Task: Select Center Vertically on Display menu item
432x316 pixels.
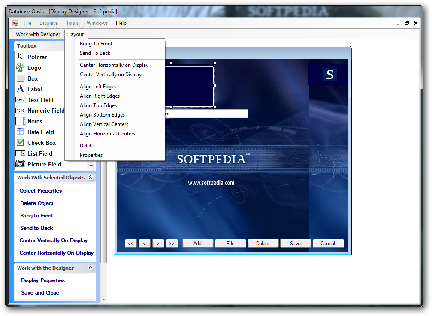Action: coord(111,74)
